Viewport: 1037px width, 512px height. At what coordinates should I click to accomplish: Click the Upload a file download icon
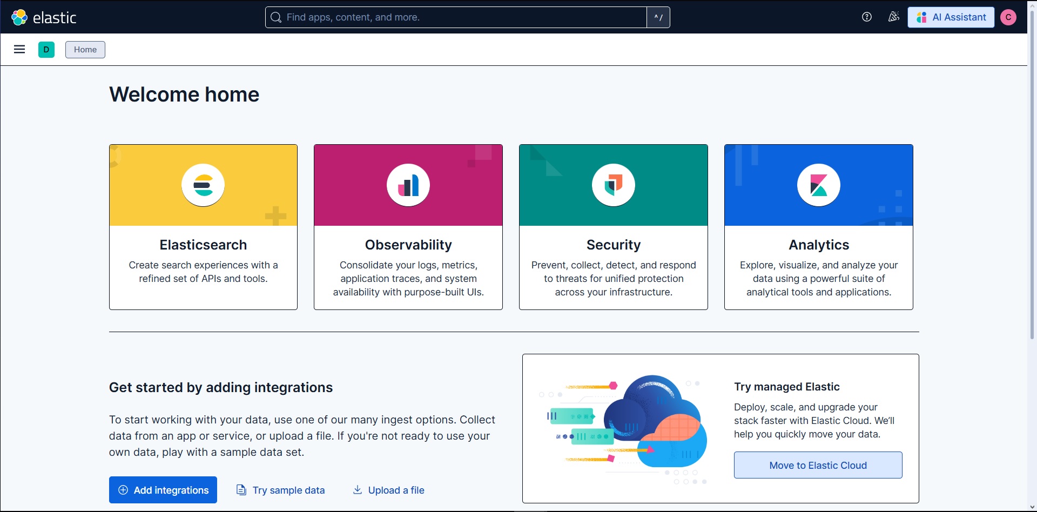click(357, 490)
